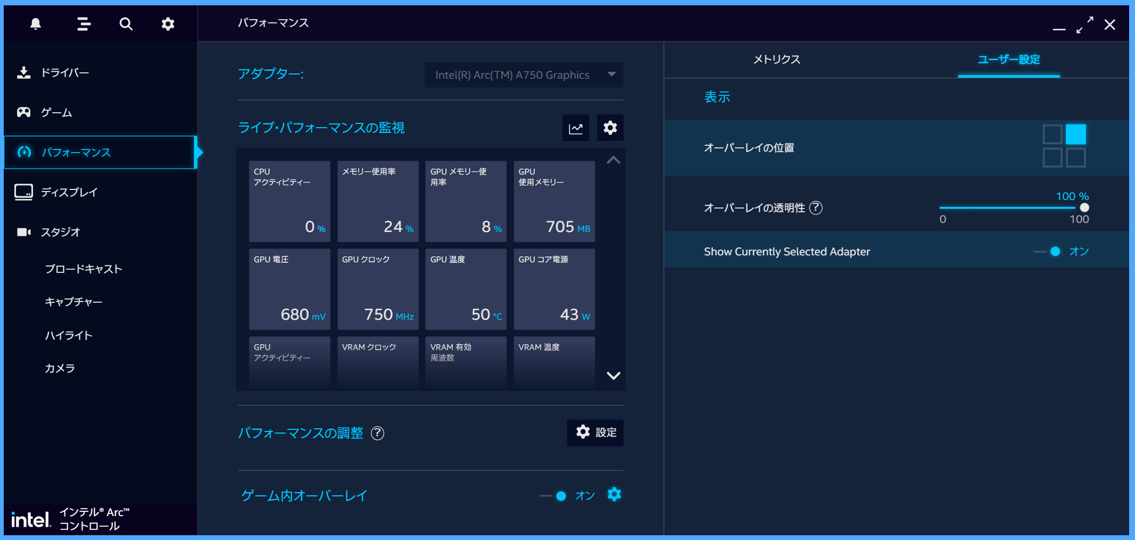Viewport: 1135px width, 540px height.
Task: Close the Arc Control window
Action: tap(1110, 24)
